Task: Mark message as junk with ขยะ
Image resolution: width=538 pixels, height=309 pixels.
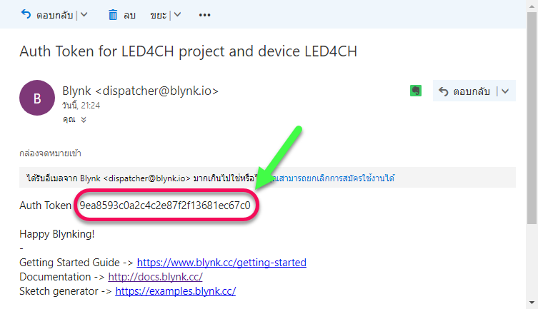Action: (x=159, y=15)
